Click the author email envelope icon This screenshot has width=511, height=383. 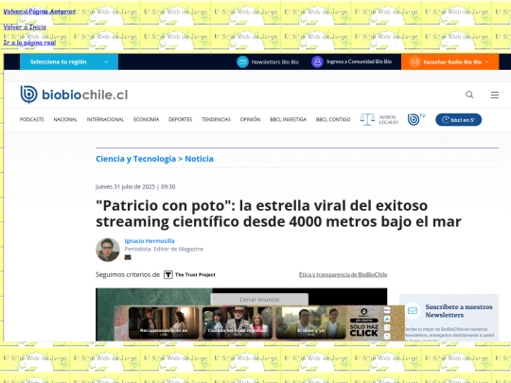[x=128, y=257]
